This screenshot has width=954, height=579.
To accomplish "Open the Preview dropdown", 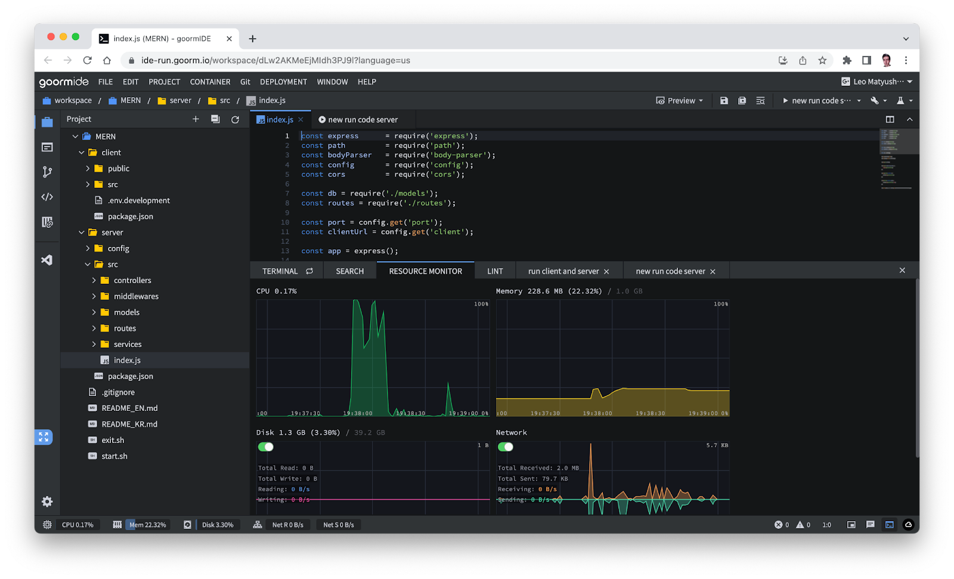I will 680,101.
